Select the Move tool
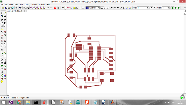186x105 pixels. click(x=2, y=19)
